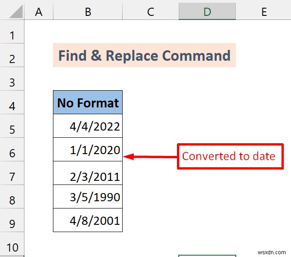Select row 8 header
This screenshot has width=291, height=257.
[x=12, y=196]
